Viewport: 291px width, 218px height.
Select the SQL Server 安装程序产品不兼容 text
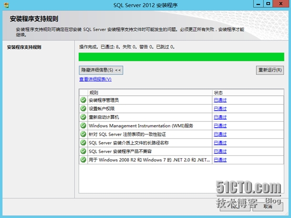(120, 151)
